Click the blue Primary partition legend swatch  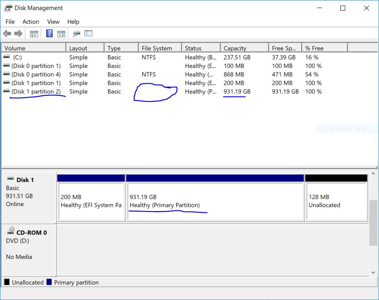pos(49,282)
